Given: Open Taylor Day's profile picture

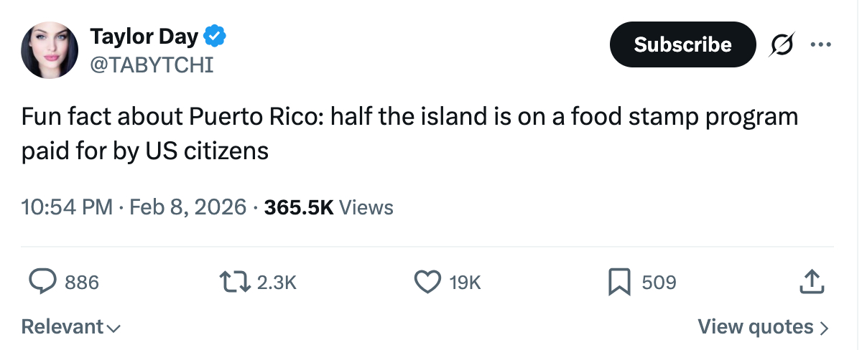Looking at the screenshot, I should 50,49.
